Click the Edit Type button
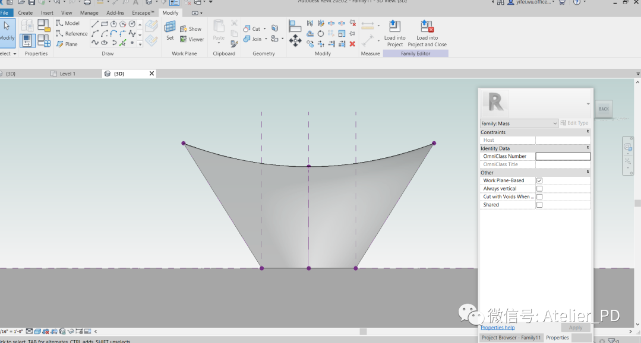The height and width of the screenshot is (343, 641). click(x=575, y=123)
